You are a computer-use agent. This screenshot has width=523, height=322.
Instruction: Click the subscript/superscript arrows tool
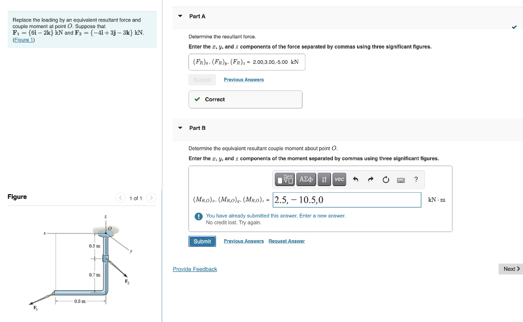(x=324, y=179)
